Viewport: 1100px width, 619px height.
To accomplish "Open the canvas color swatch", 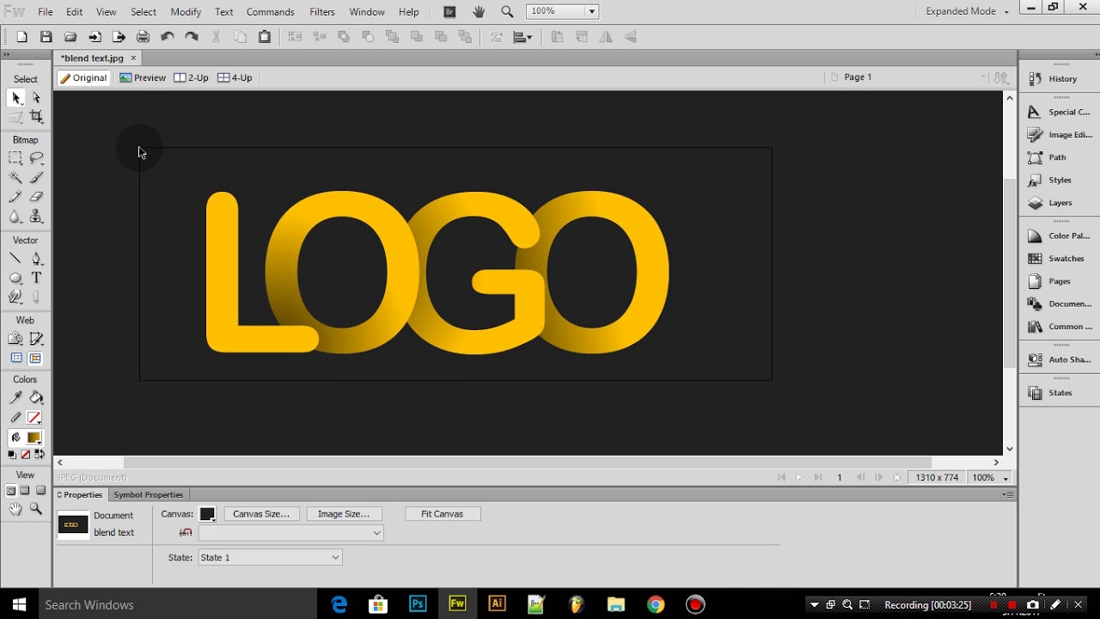I will click(x=207, y=514).
